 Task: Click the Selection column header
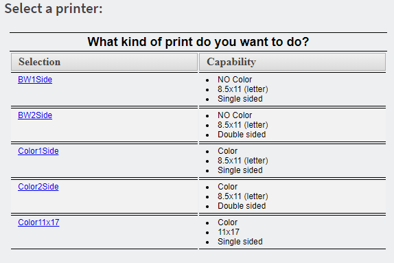click(104, 62)
